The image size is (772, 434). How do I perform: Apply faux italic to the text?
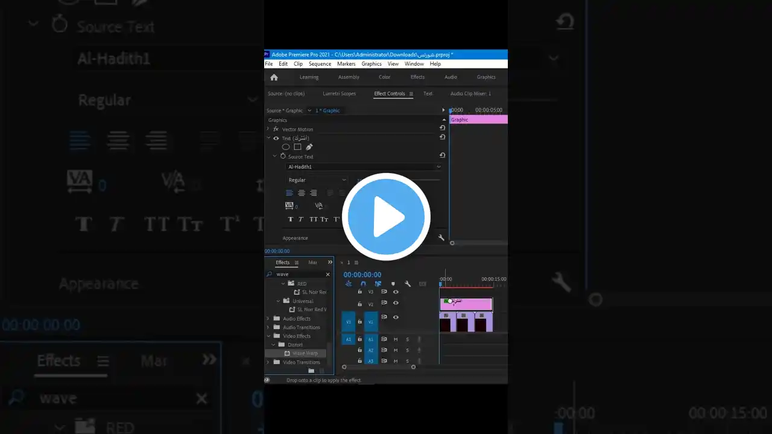tap(301, 219)
